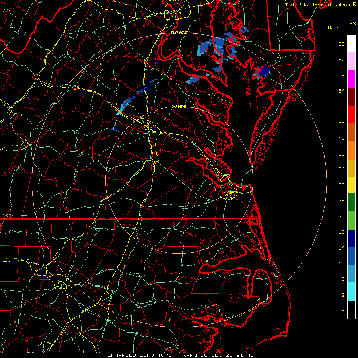Click the "14" legend value
358x358 pixels.
point(342,248)
